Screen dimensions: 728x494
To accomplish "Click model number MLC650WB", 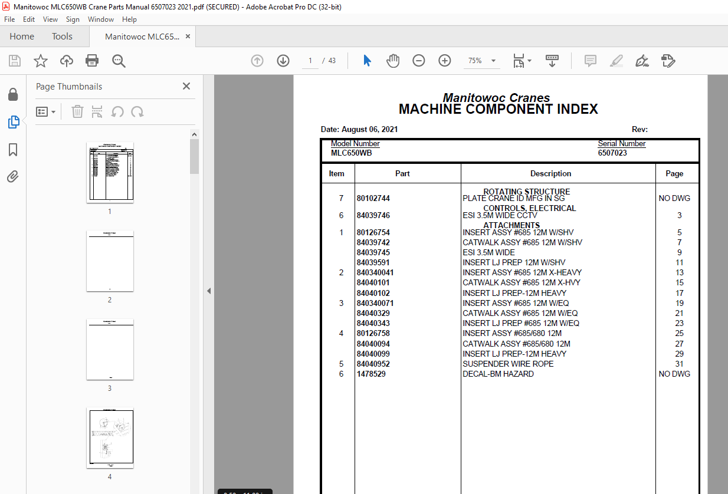I will [x=352, y=153].
